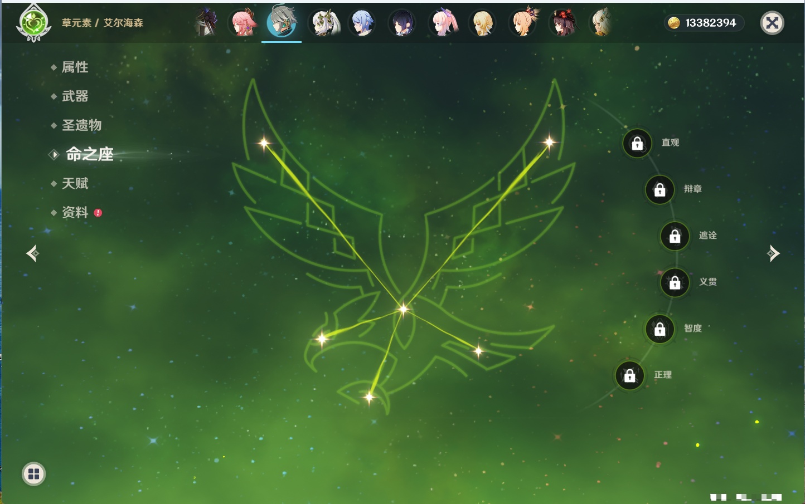Select the last pale-haired avatar in the row
805x504 pixels.
[x=601, y=23]
